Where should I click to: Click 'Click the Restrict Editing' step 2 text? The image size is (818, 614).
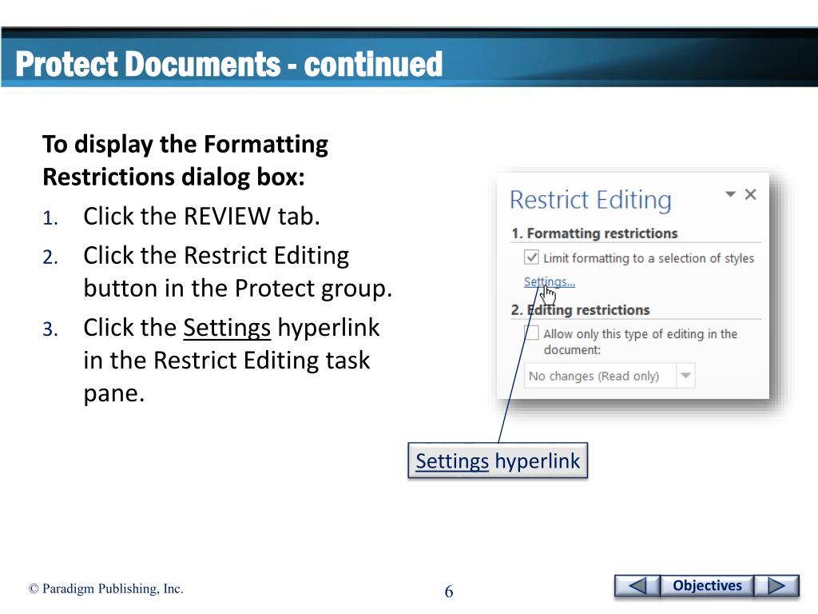coord(216,256)
